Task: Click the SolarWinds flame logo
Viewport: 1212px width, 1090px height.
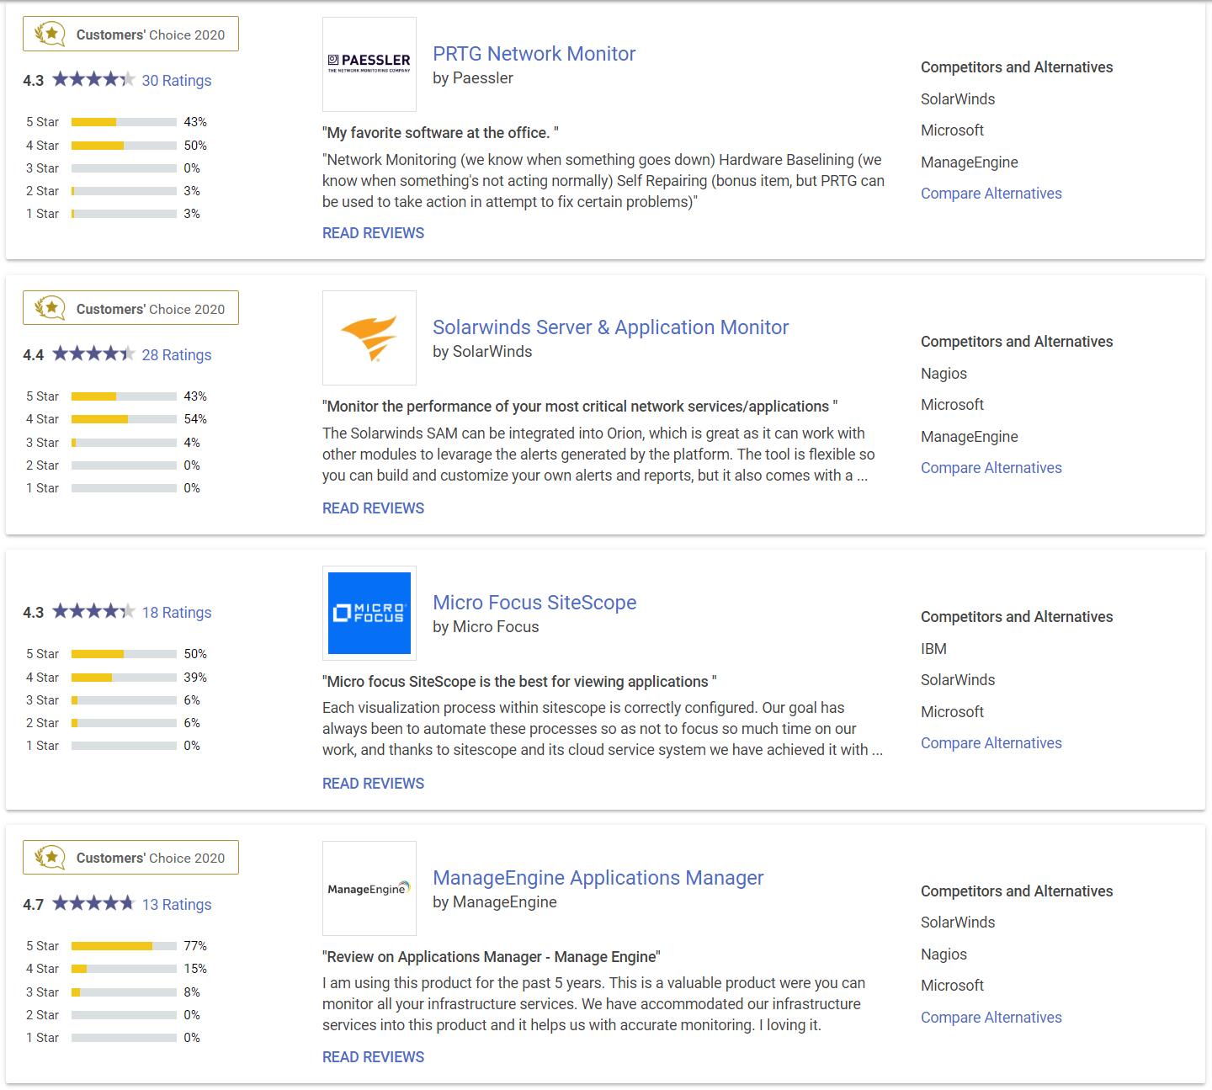Action: 369,338
